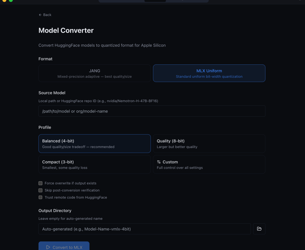Viewport: 305px width, 250px height.
Task: Enable Trust remote code from HuggingFace
Action: (40, 197)
